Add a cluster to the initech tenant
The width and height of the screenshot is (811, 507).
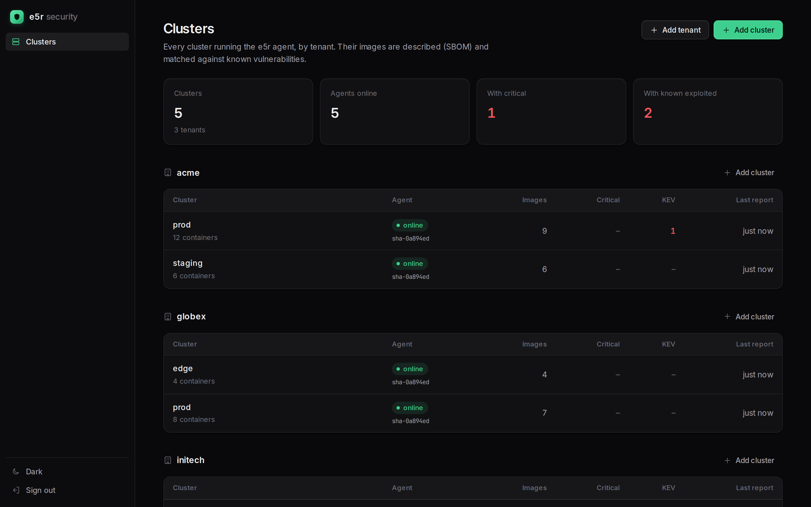(x=749, y=461)
